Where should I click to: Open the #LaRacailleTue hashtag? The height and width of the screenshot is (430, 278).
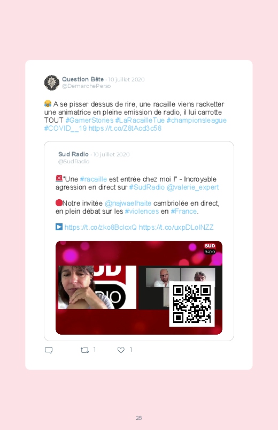pyautogui.click(x=140, y=120)
